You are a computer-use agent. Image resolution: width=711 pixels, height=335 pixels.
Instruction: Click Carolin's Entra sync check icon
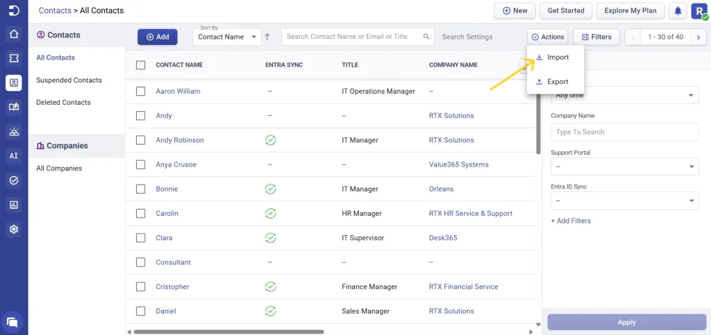(x=270, y=214)
